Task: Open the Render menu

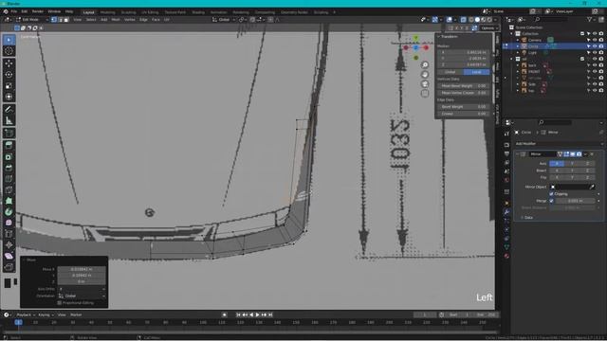Action: [38, 11]
